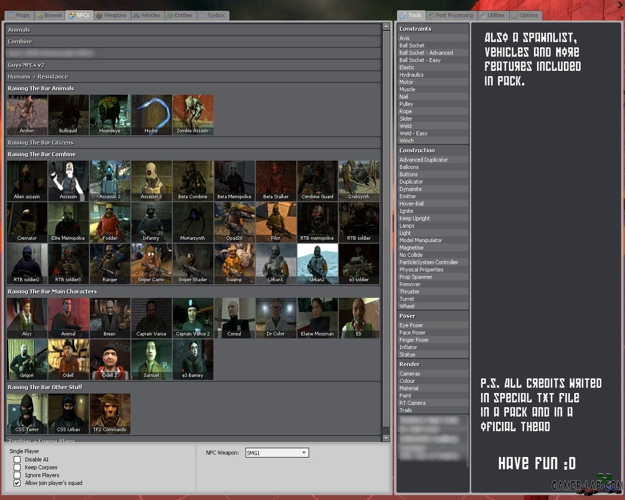Click the Combine Guard icon
625x500 pixels.
pyautogui.click(x=317, y=181)
